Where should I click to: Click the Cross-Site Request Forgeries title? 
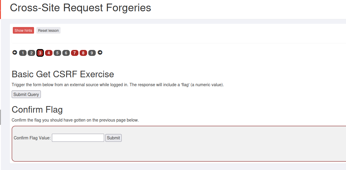click(81, 8)
